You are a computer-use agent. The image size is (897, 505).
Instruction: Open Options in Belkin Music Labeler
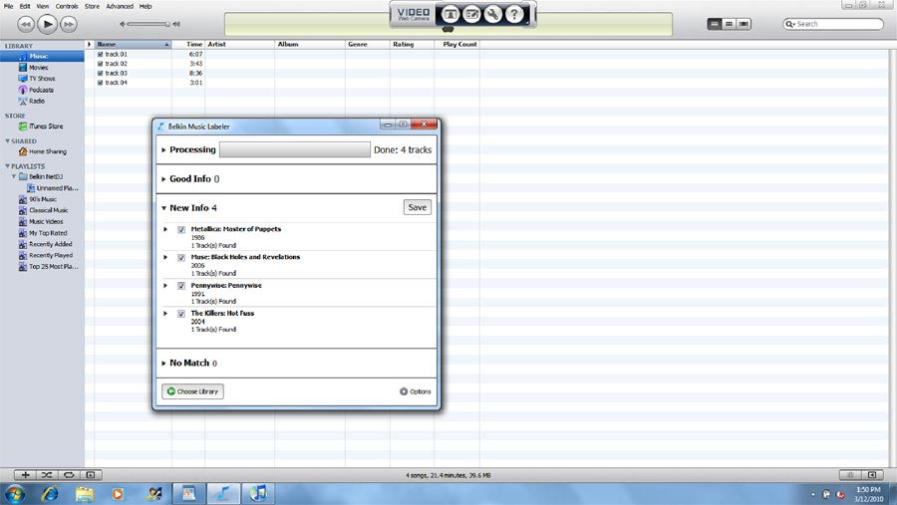416,391
